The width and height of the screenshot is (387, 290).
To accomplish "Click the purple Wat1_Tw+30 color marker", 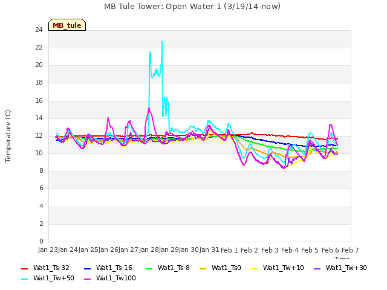I will click(x=317, y=268).
